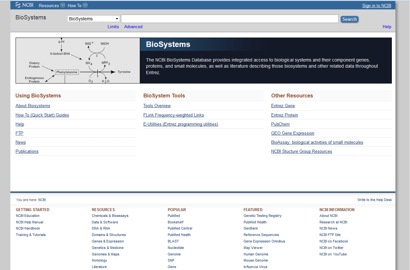Open Entrez Gene link

click(x=283, y=106)
